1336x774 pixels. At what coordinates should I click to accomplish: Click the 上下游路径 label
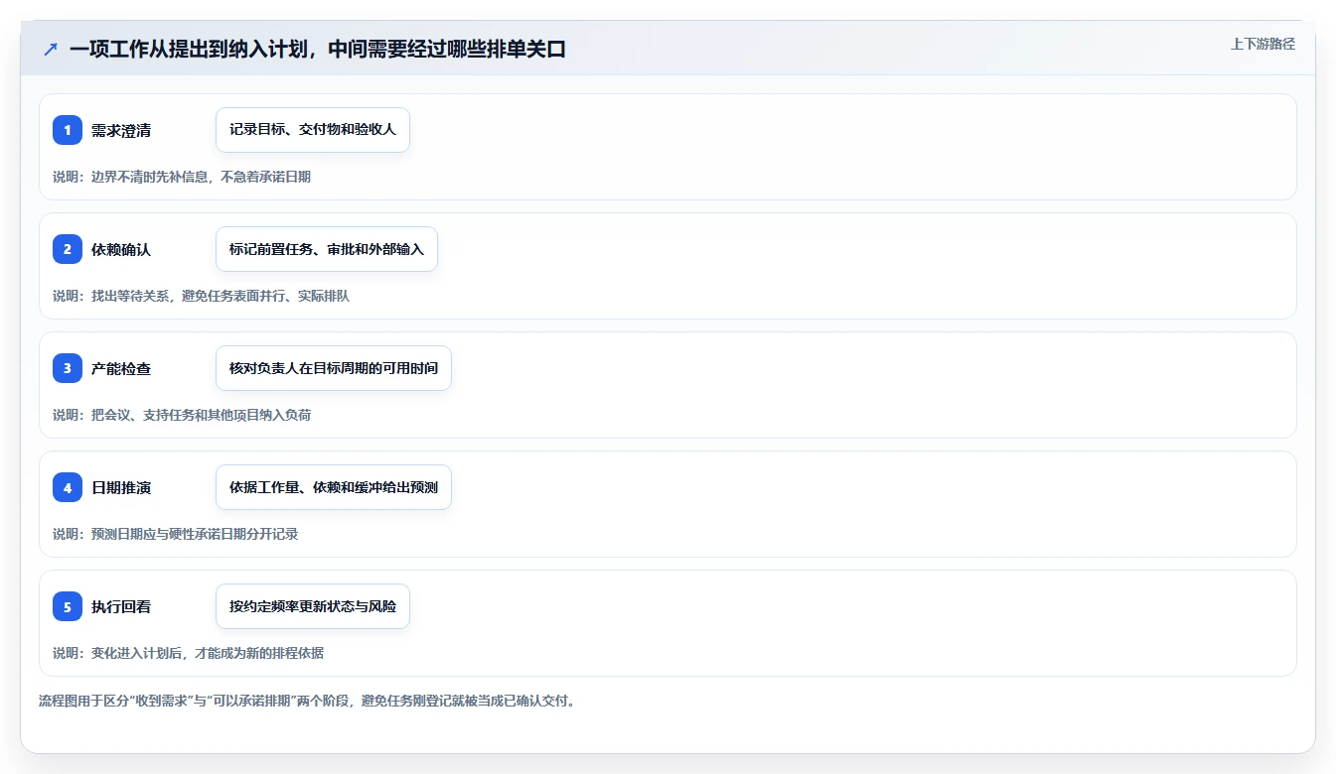coord(1262,44)
